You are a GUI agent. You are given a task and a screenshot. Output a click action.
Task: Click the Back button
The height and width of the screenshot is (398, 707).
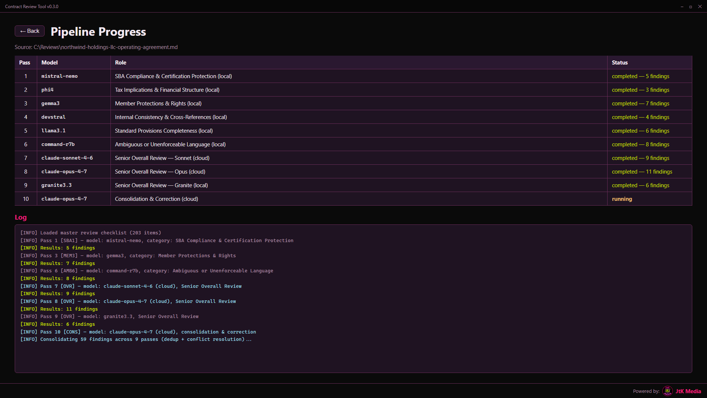pyautogui.click(x=29, y=31)
